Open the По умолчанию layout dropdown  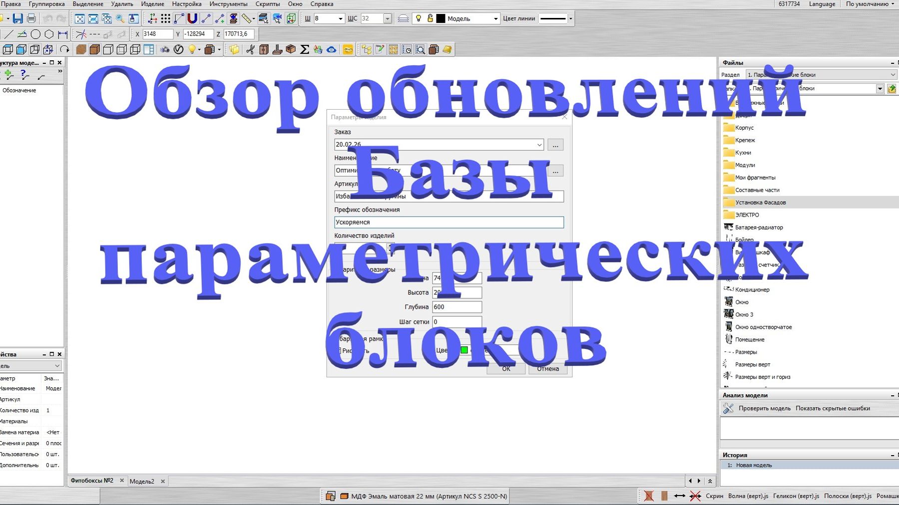point(870,4)
